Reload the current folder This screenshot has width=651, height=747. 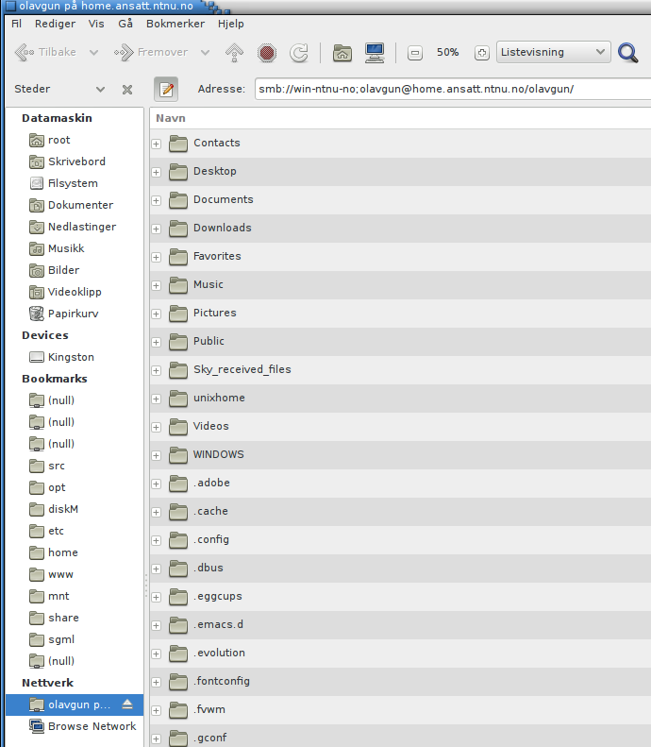click(299, 52)
